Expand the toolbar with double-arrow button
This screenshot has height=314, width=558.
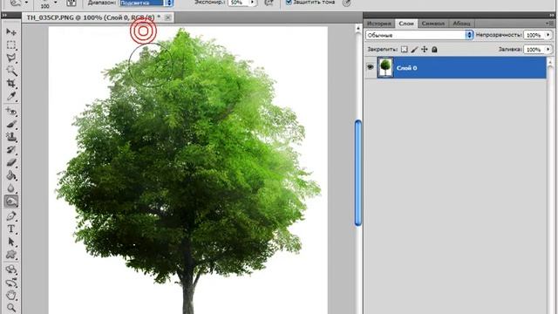3,16
